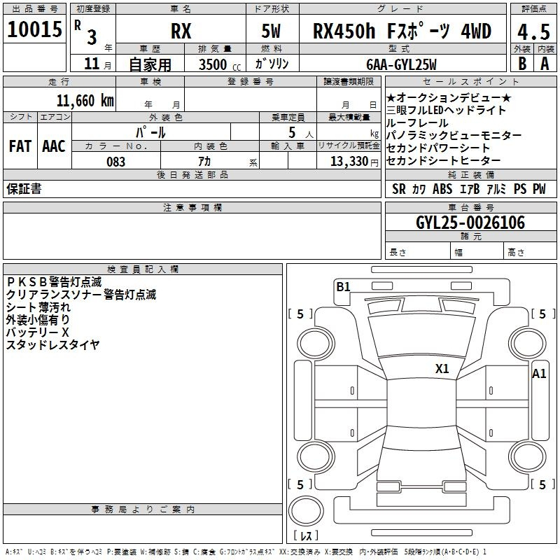Click the B1 damage marker on car diagram
560x560 pixels.
[343, 286]
